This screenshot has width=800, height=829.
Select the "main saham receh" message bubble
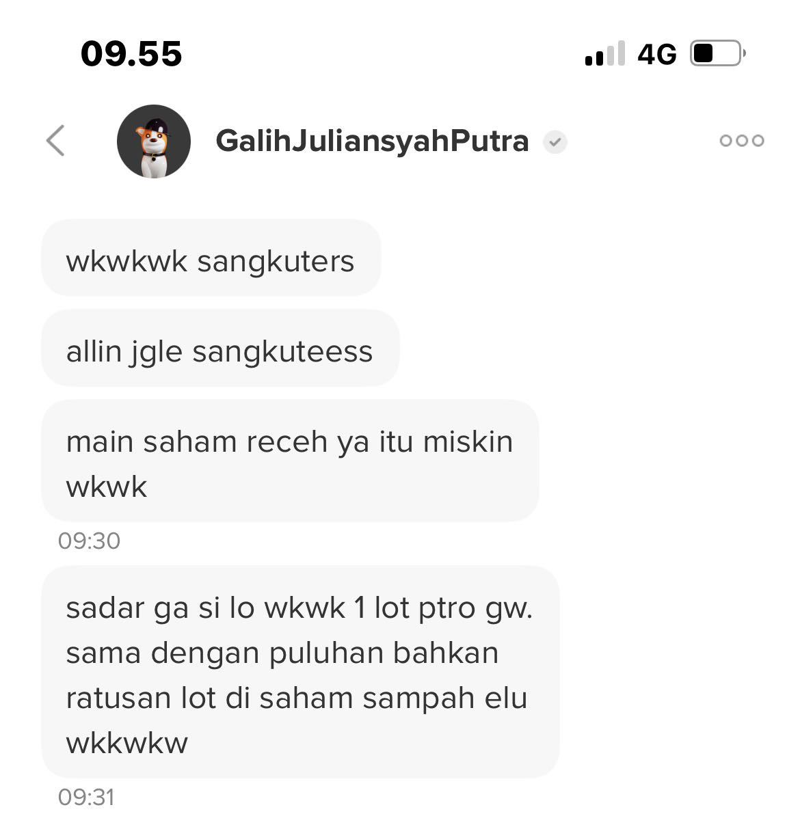[290, 461]
